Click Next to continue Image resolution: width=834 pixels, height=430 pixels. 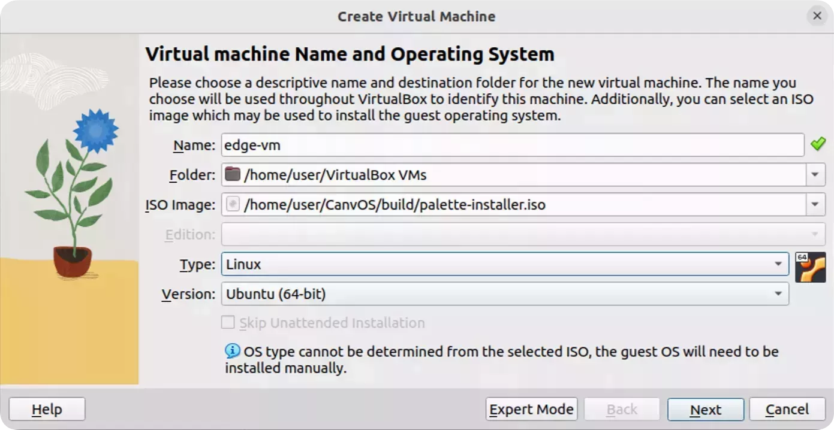706,409
